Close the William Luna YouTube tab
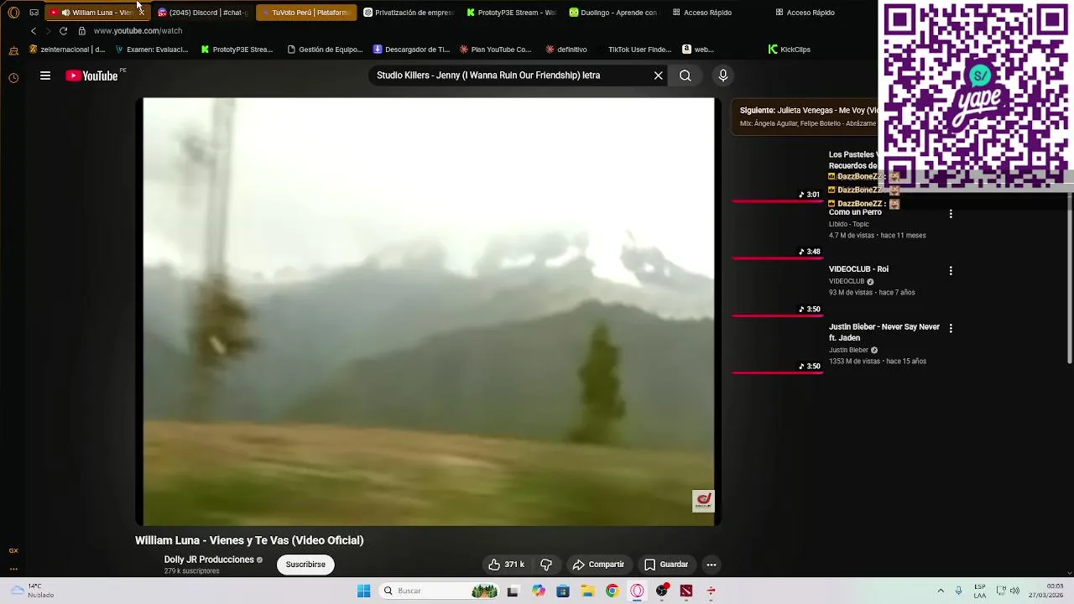This screenshot has width=1074, height=604. pos(142,13)
